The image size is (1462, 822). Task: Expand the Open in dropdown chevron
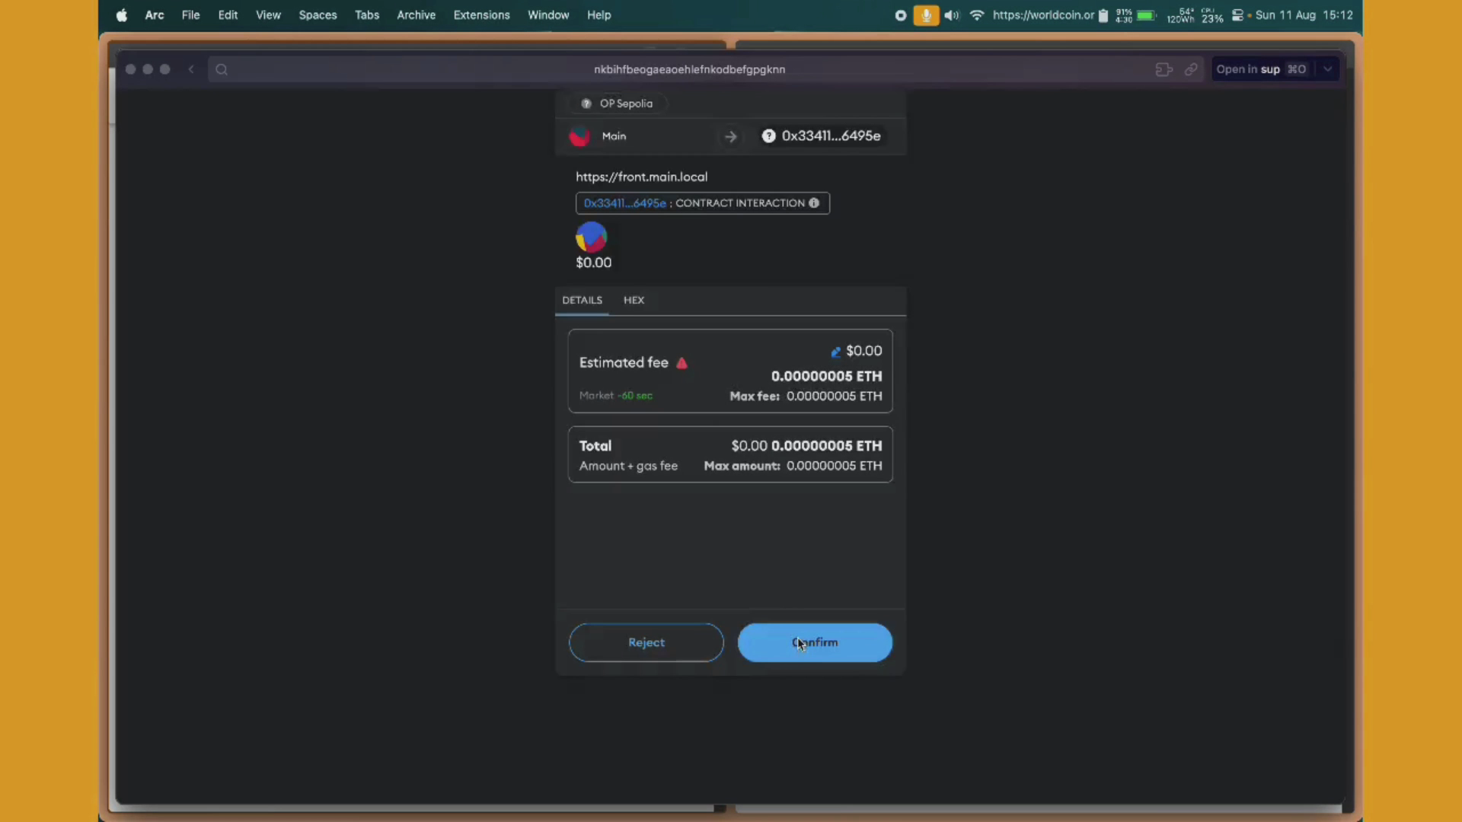click(x=1328, y=69)
